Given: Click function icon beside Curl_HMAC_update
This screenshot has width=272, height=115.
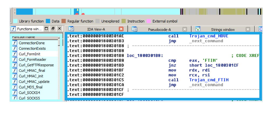Looking at the screenshot, I should pos(15,81).
